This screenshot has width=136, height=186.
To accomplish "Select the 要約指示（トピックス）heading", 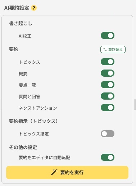I will pos(33,121).
